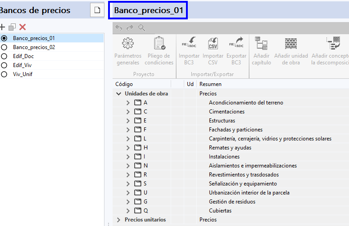
Task: Collapse the Unidades de obra tree
Action: pos(118,94)
